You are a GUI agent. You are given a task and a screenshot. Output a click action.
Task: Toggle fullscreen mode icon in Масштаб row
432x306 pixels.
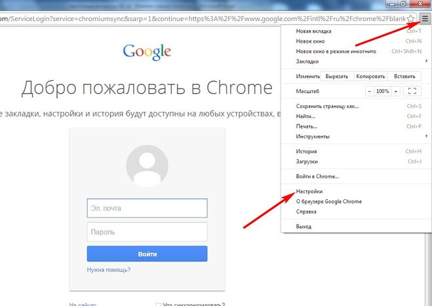(412, 91)
